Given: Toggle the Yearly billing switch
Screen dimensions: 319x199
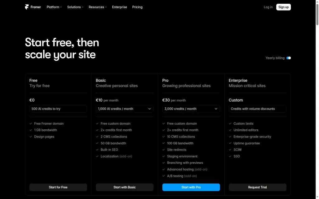Looking at the screenshot, I should pos(288,58).
